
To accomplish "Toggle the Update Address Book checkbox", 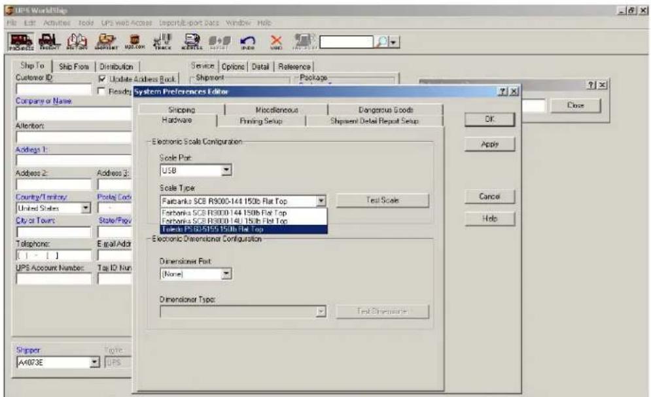I will click(102, 78).
